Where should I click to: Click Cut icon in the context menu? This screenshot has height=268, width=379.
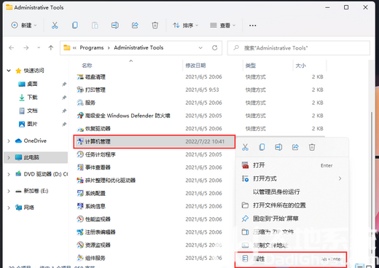click(x=245, y=147)
